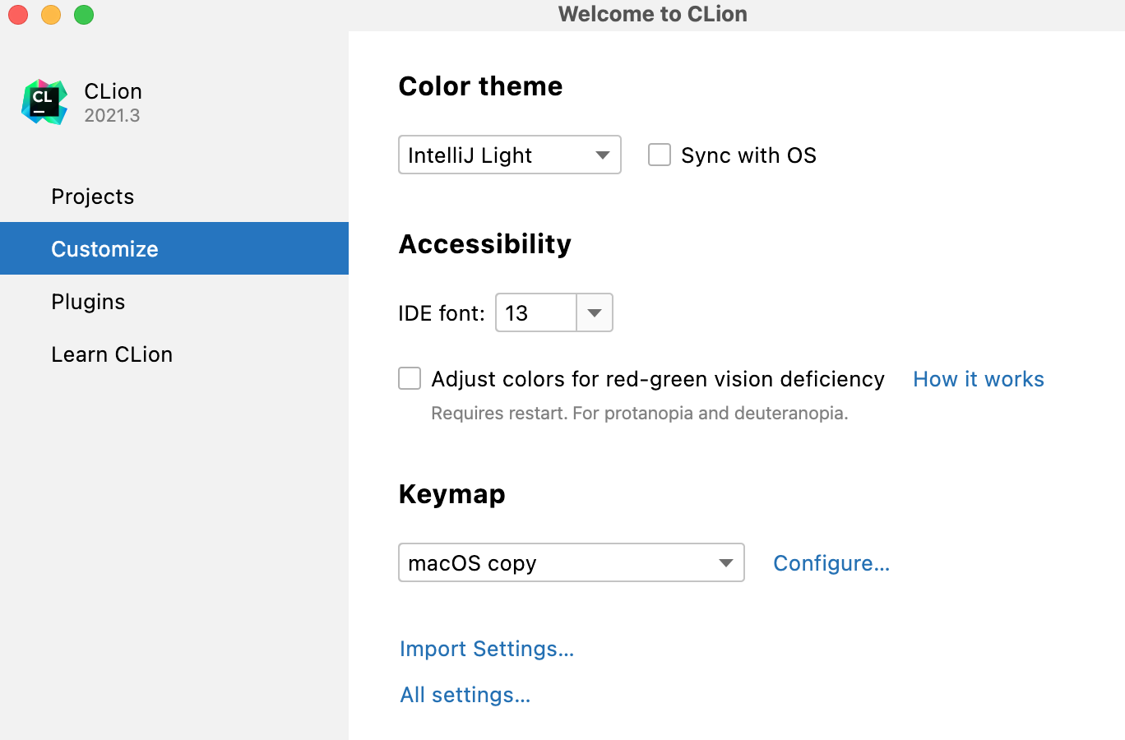This screenshot has width=1125, height=740.
Task: Open Import Settings dialog
Action: point(487,649)
